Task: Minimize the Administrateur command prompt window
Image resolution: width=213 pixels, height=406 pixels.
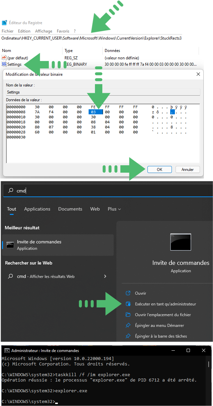Action: pos(173,351)
